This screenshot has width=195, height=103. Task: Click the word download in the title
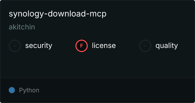click(x=67, y=14)
